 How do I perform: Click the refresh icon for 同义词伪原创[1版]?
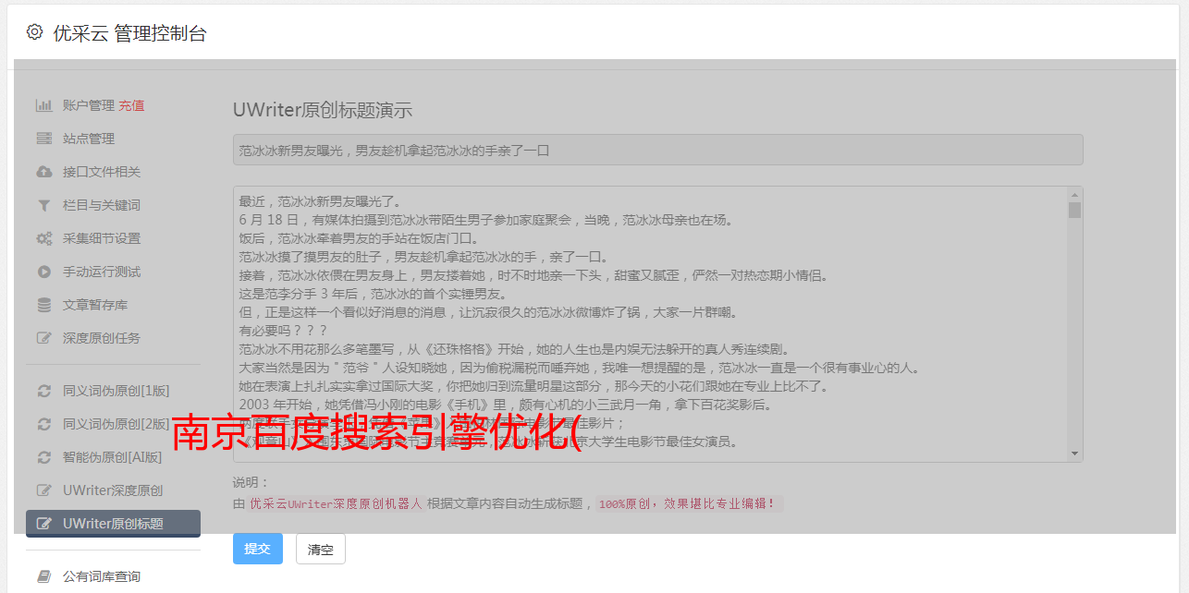tap(43, 391)
